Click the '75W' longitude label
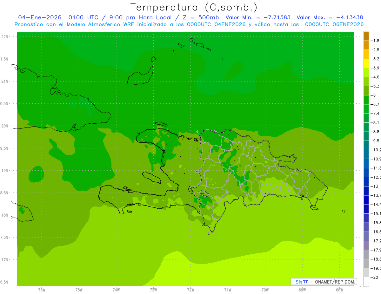The width and height of the screenshot is (381, 294). [79, 290]
